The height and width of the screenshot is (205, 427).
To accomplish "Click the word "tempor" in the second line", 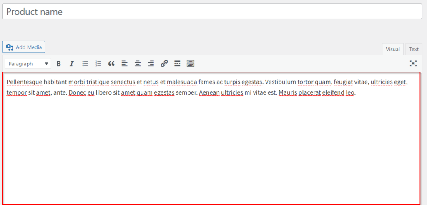I will click(17, 93).
